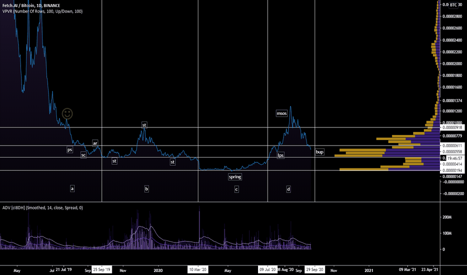The height and width of the screenshot is (275, 467).
Task: Click the 09 Jul '20 date marker
Action: pyautogui.click(x=268, y=269)
